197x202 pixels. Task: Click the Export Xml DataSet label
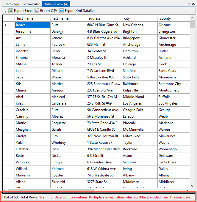pos(80,11)
